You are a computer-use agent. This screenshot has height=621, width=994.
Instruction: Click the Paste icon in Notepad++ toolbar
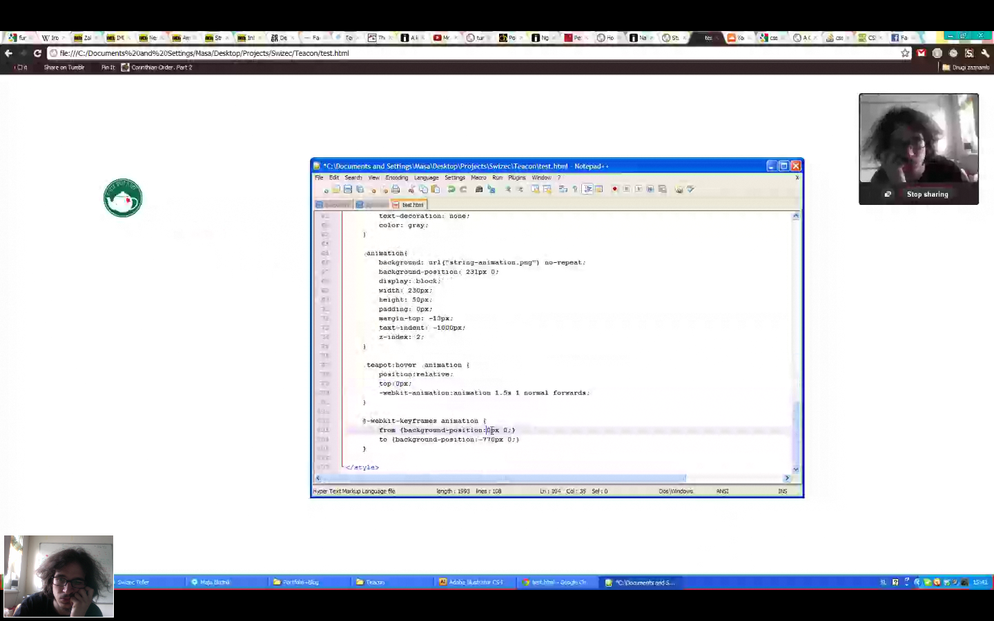point(435,189)
